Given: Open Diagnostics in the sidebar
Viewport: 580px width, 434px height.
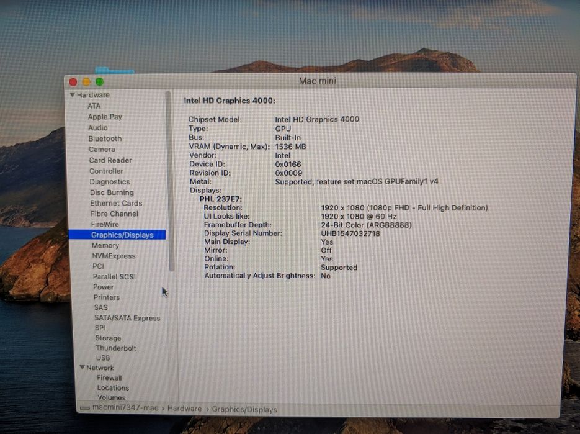Looking at the screenshot, I should coord(110,182).
